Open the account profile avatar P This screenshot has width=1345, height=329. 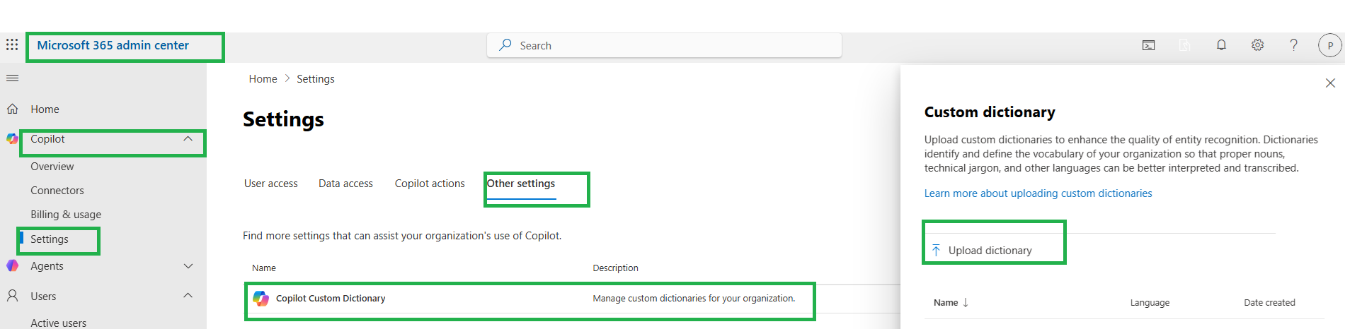point(1329,45)
